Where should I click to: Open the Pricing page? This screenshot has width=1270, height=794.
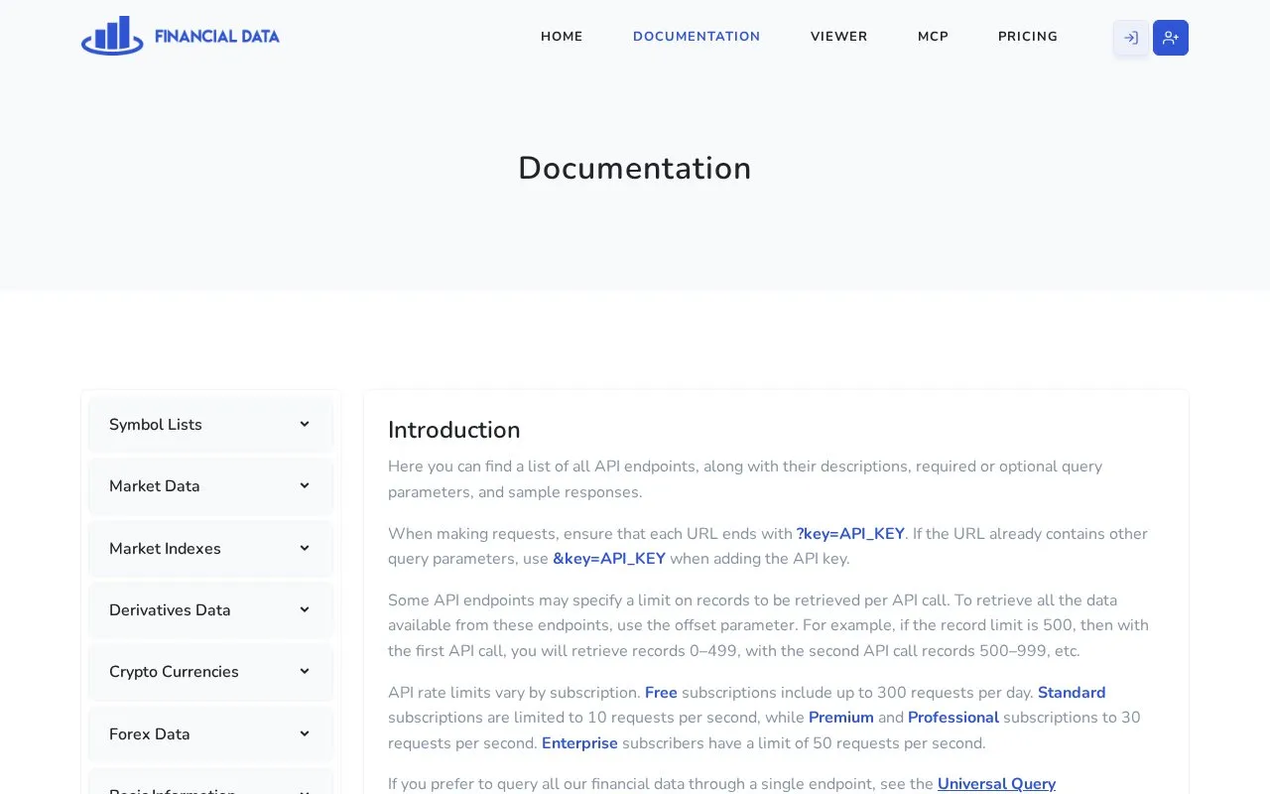click(1028, 37)
